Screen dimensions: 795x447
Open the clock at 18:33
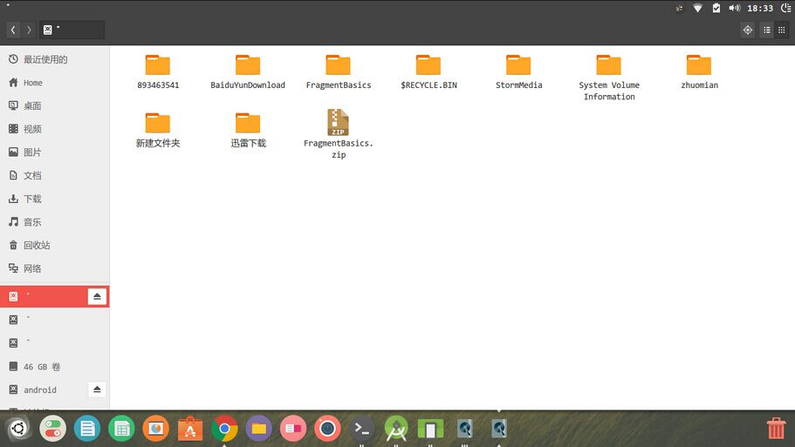[x=760, y=8]
